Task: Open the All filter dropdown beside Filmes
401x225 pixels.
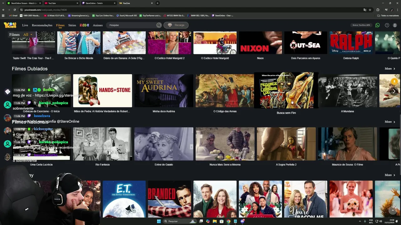Action: (28, 35)
